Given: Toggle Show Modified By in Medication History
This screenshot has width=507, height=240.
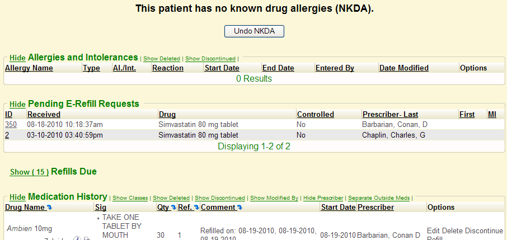Looking at the screenshot, I should click(274, 198).
